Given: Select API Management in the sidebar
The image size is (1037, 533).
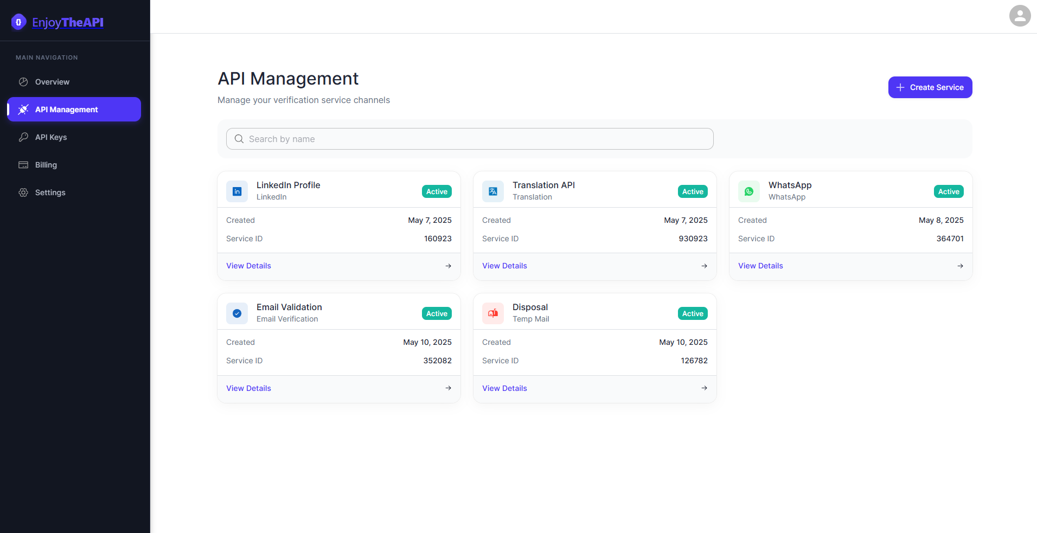Looking at the screenshot, I should 74,110.
